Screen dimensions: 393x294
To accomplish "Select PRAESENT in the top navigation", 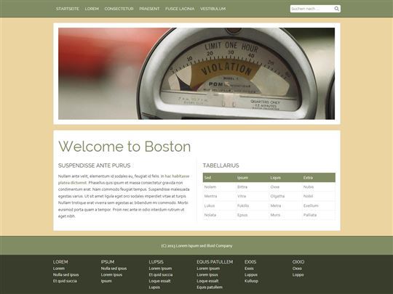I will (149, 9).
